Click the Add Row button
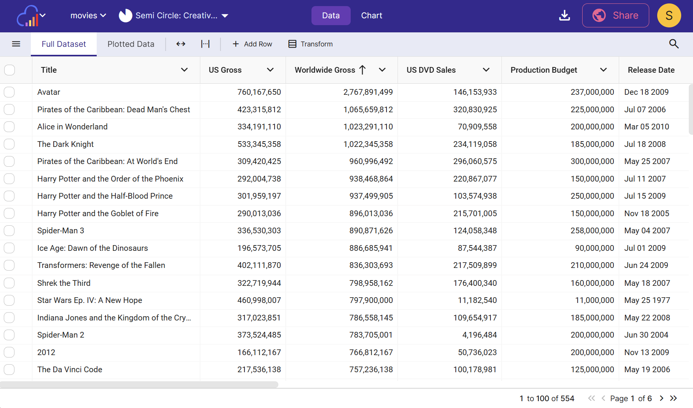The height and width of the screenshot is (408, 693). click(252, 44)
